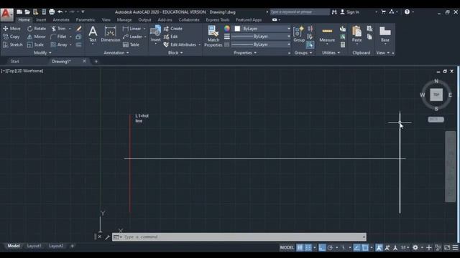Click the Measure tool
The width and height of the screenshot is (460, 258).
point(327,34)
